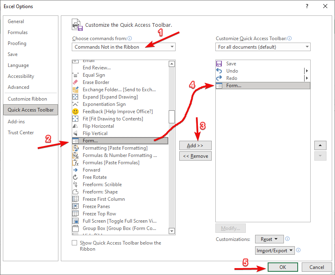Screen dimensions: 335x275
Task: Expand the Reset dropdown
Action: click(x=269, y=239)
